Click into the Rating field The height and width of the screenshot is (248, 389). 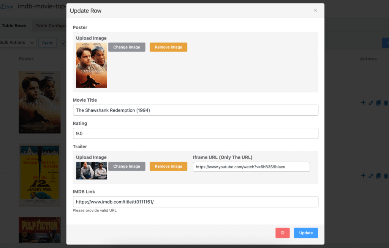(196, 133)
